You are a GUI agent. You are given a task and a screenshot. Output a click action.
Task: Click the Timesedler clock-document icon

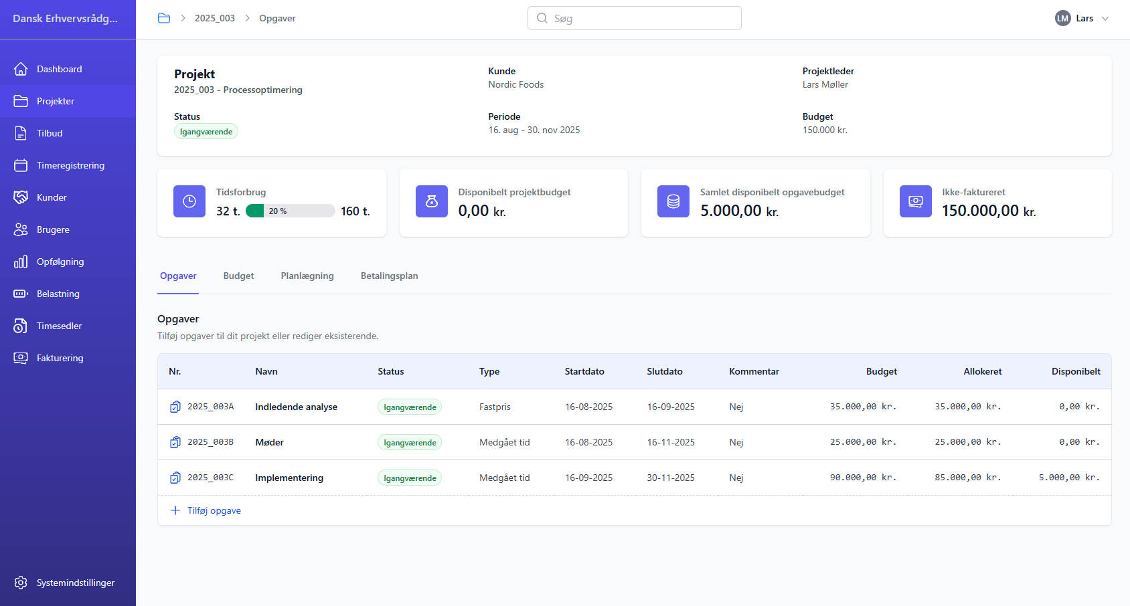point(21,326)
